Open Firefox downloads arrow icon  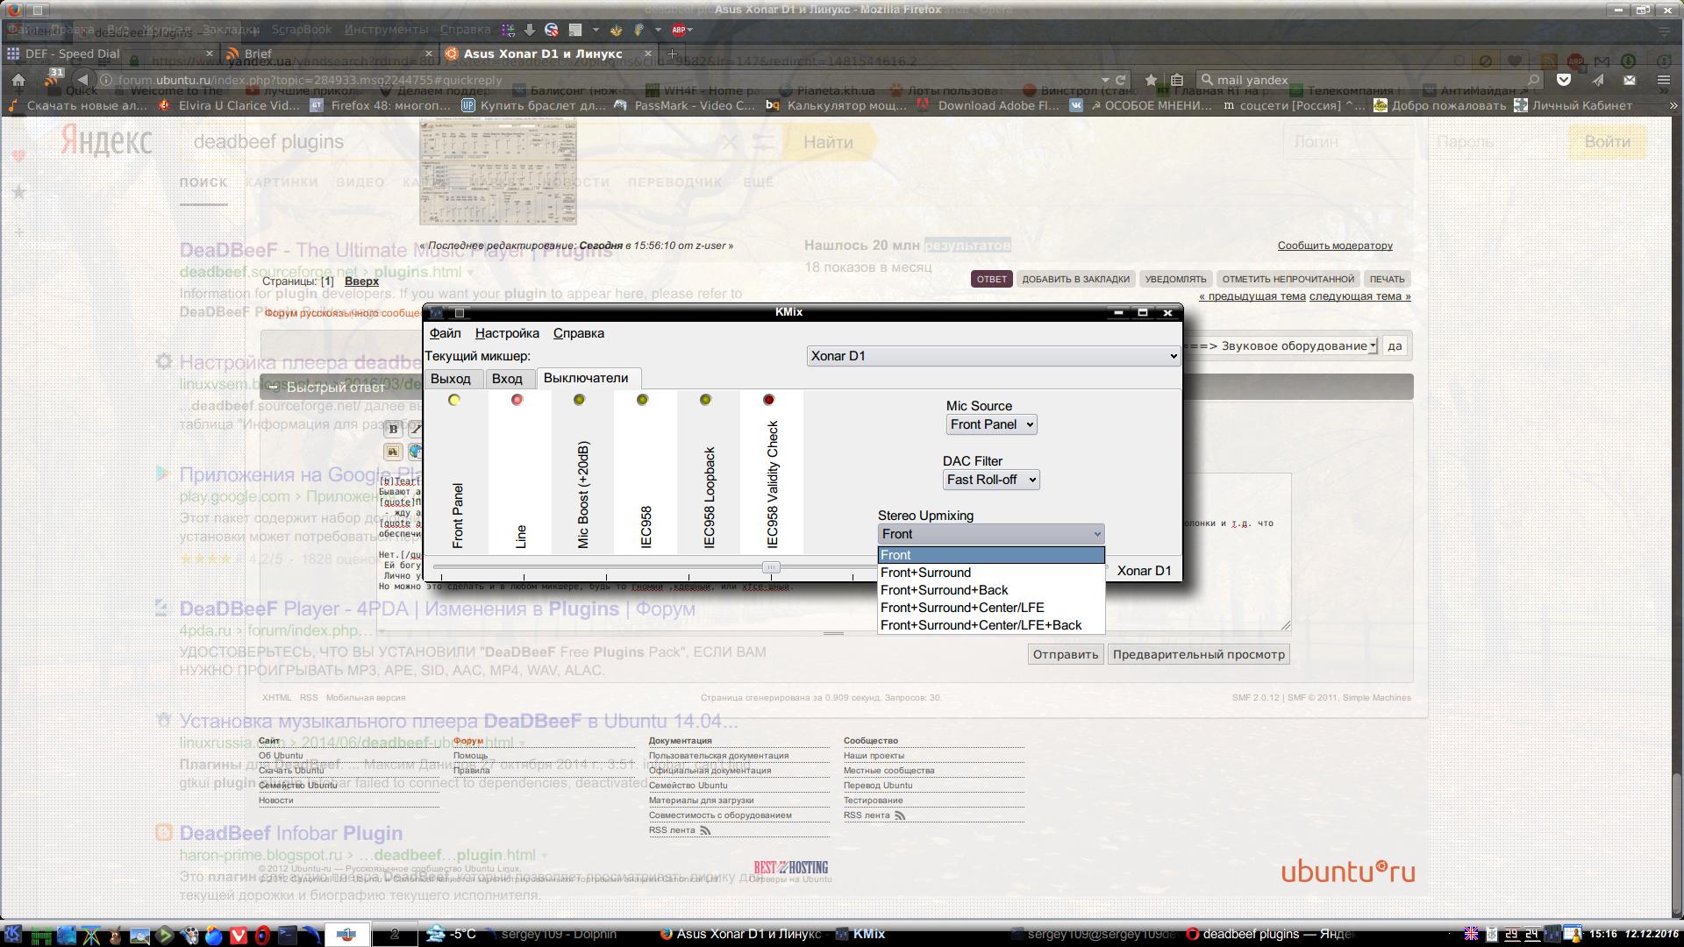point(530,30)
